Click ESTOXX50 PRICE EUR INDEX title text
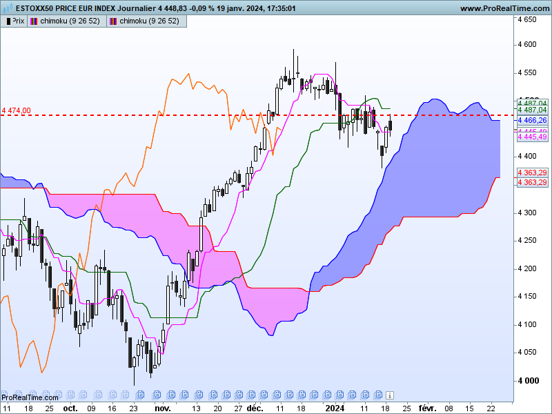This screenshot has width=552, height=414. [x=66, y=8]
